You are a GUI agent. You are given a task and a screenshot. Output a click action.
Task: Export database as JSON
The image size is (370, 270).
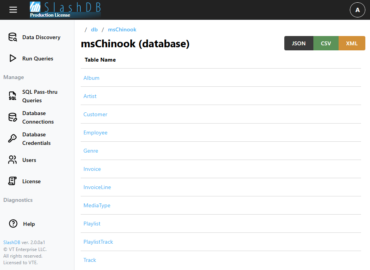[x=298, y=43]
